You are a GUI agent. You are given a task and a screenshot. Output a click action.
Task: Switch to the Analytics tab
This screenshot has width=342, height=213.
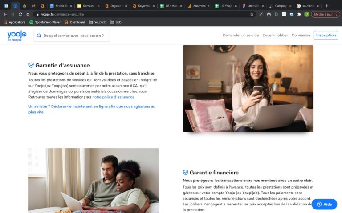tap(199, 6)
